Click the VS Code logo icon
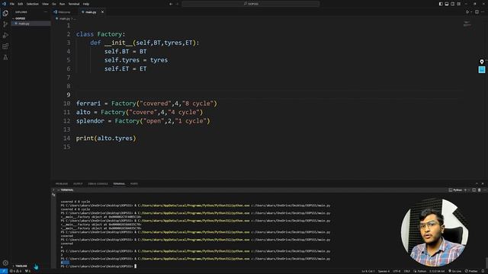 4,4
